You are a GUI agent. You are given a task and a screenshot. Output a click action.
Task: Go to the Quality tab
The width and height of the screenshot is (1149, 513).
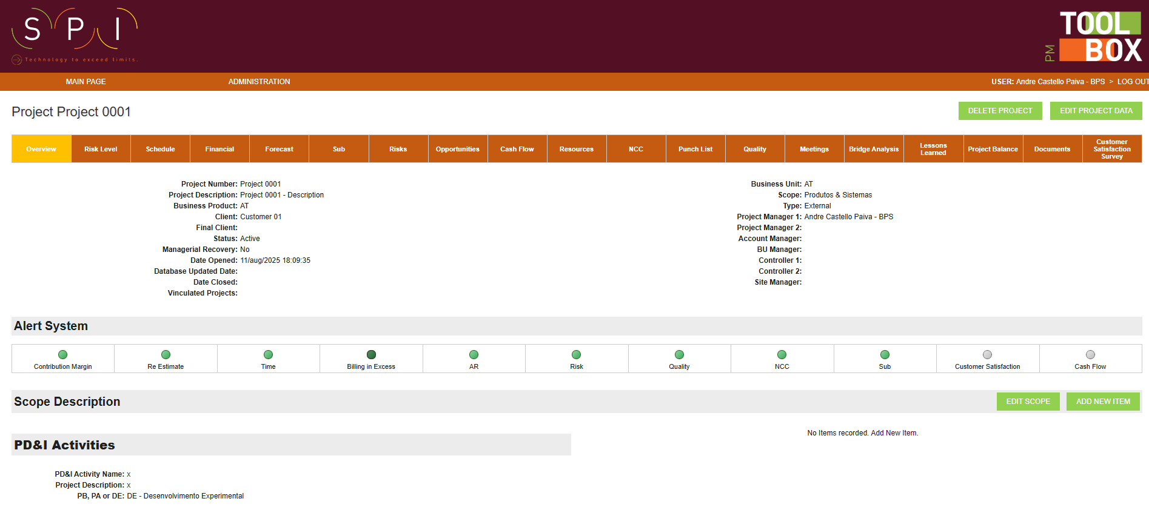pos(755,149)
